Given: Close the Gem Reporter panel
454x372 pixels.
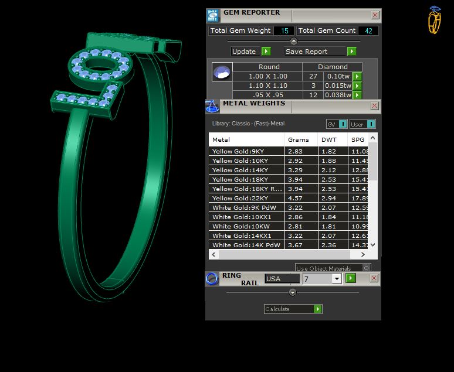Looking at the screenshot, I should pos(375,15).
